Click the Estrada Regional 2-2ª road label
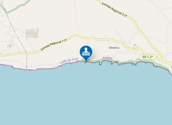 coord(114,10)
